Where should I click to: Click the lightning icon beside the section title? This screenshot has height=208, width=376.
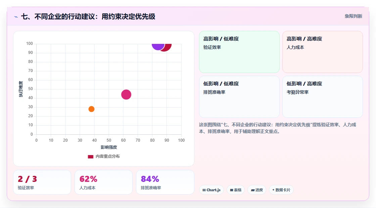16,17
